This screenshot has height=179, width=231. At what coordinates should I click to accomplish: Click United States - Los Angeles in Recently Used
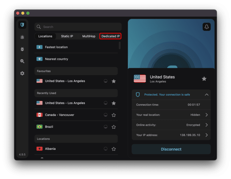[x=65, y=103]
